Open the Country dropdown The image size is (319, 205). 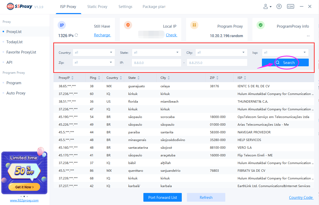click(x=93, y=52)
